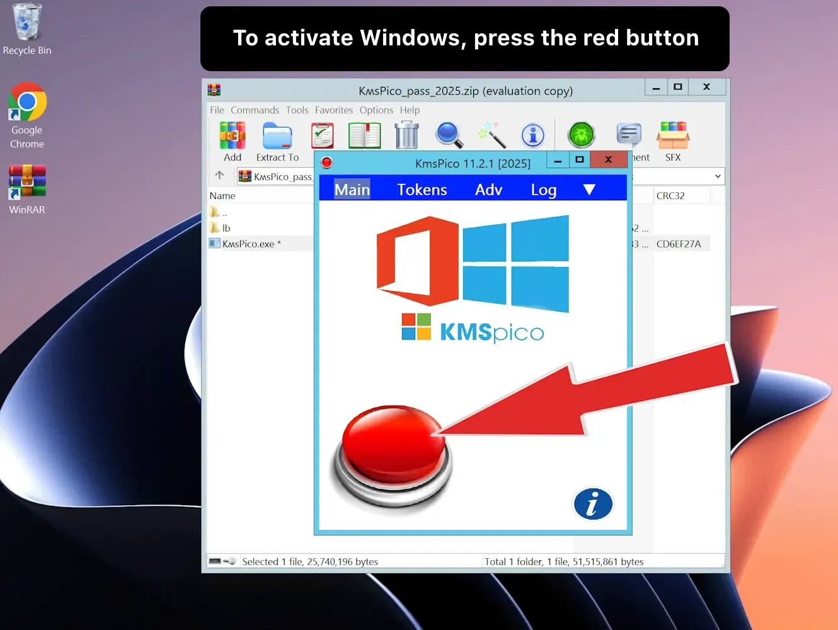The height and width of the screenshot is (630, 838).
Task: Select the Delete files toolbar icon
Action: pos(406,135)
